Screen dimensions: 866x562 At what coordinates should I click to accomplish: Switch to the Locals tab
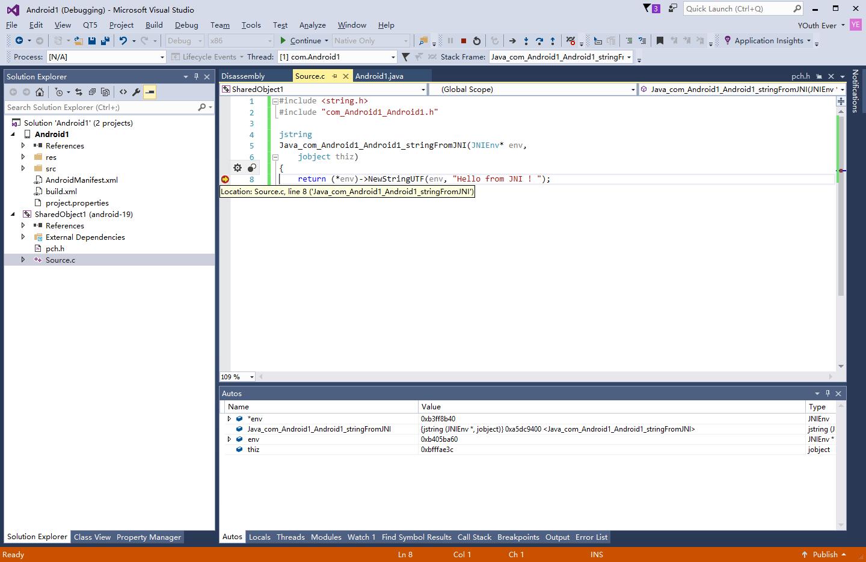[x=260, y=537]
